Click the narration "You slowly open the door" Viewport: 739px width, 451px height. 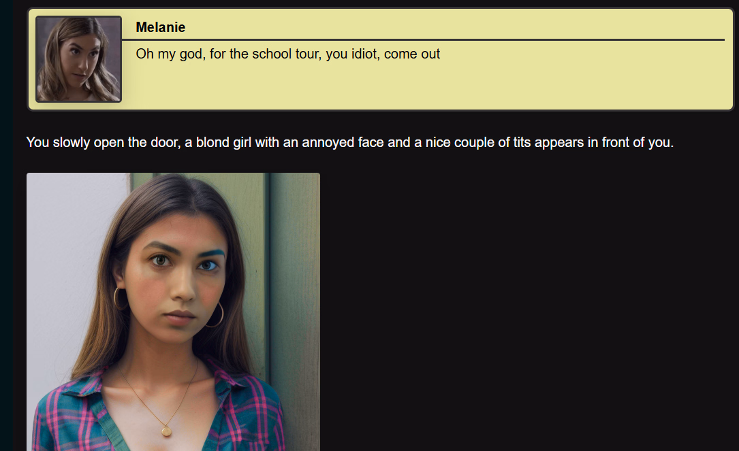104,142
